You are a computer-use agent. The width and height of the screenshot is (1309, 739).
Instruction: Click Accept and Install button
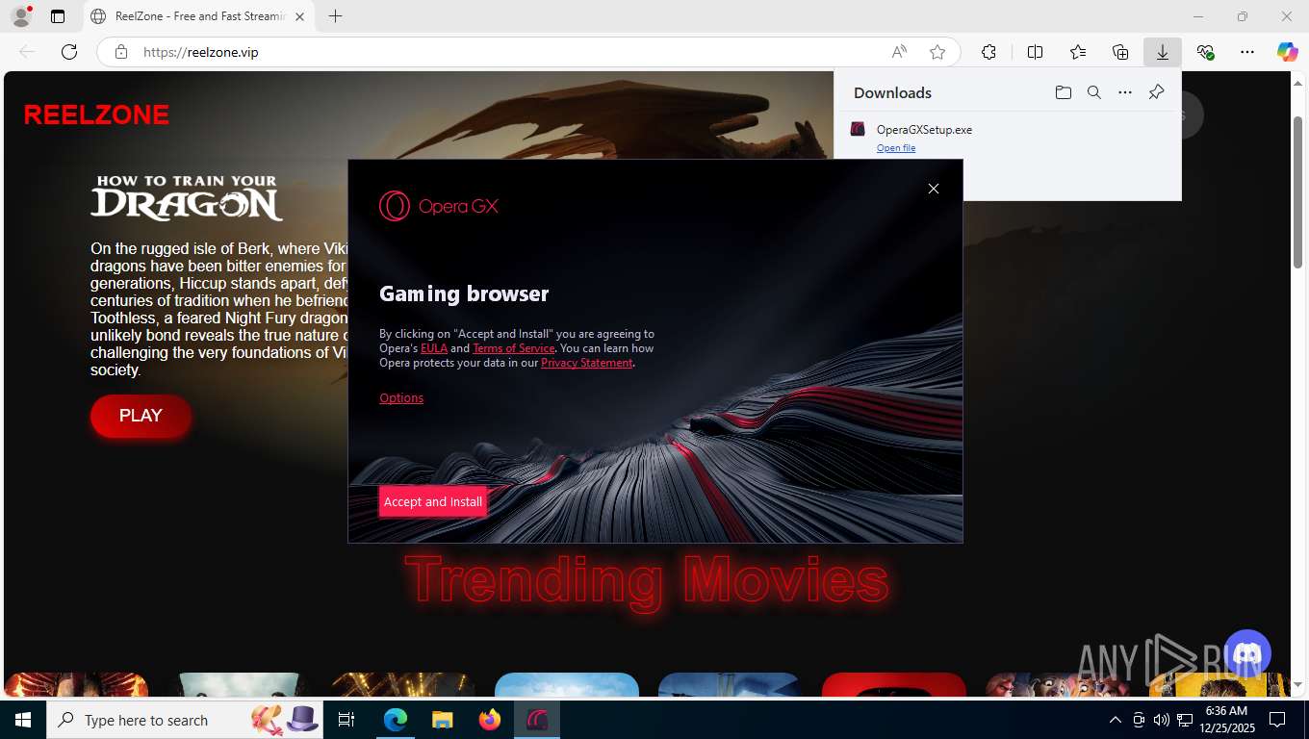click(x=433, y=501)
